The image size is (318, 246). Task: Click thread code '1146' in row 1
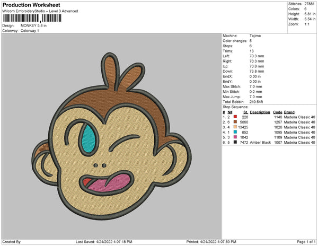pyautogui.click(x=278, y=117)
